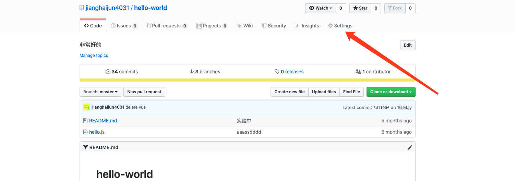Viewport: 515px width, 181px height.
Task: Click the pencil icon to edit README
Action: (410, 147)
